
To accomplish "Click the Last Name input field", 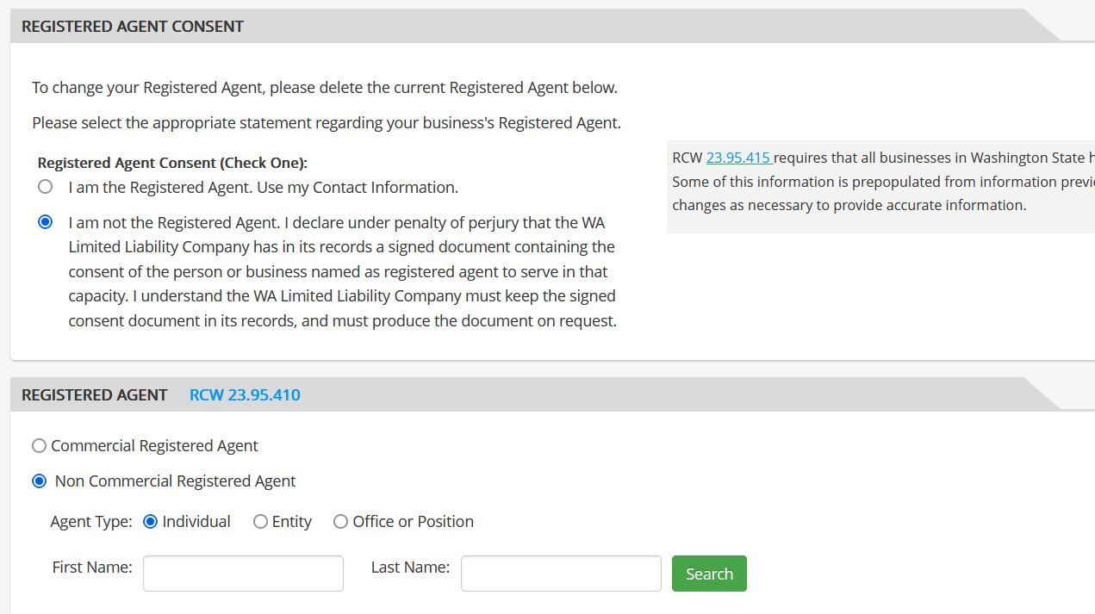I will [561, 574].
